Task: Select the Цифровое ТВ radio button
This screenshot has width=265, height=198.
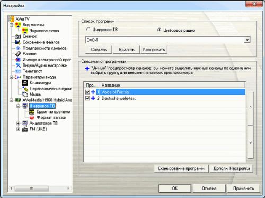Action: click(88, 30)
